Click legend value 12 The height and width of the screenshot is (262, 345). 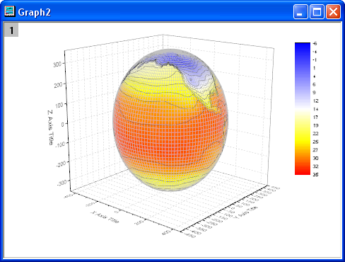click(315, 101)
